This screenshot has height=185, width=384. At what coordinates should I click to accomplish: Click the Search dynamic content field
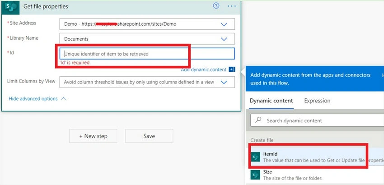point(318,120)
